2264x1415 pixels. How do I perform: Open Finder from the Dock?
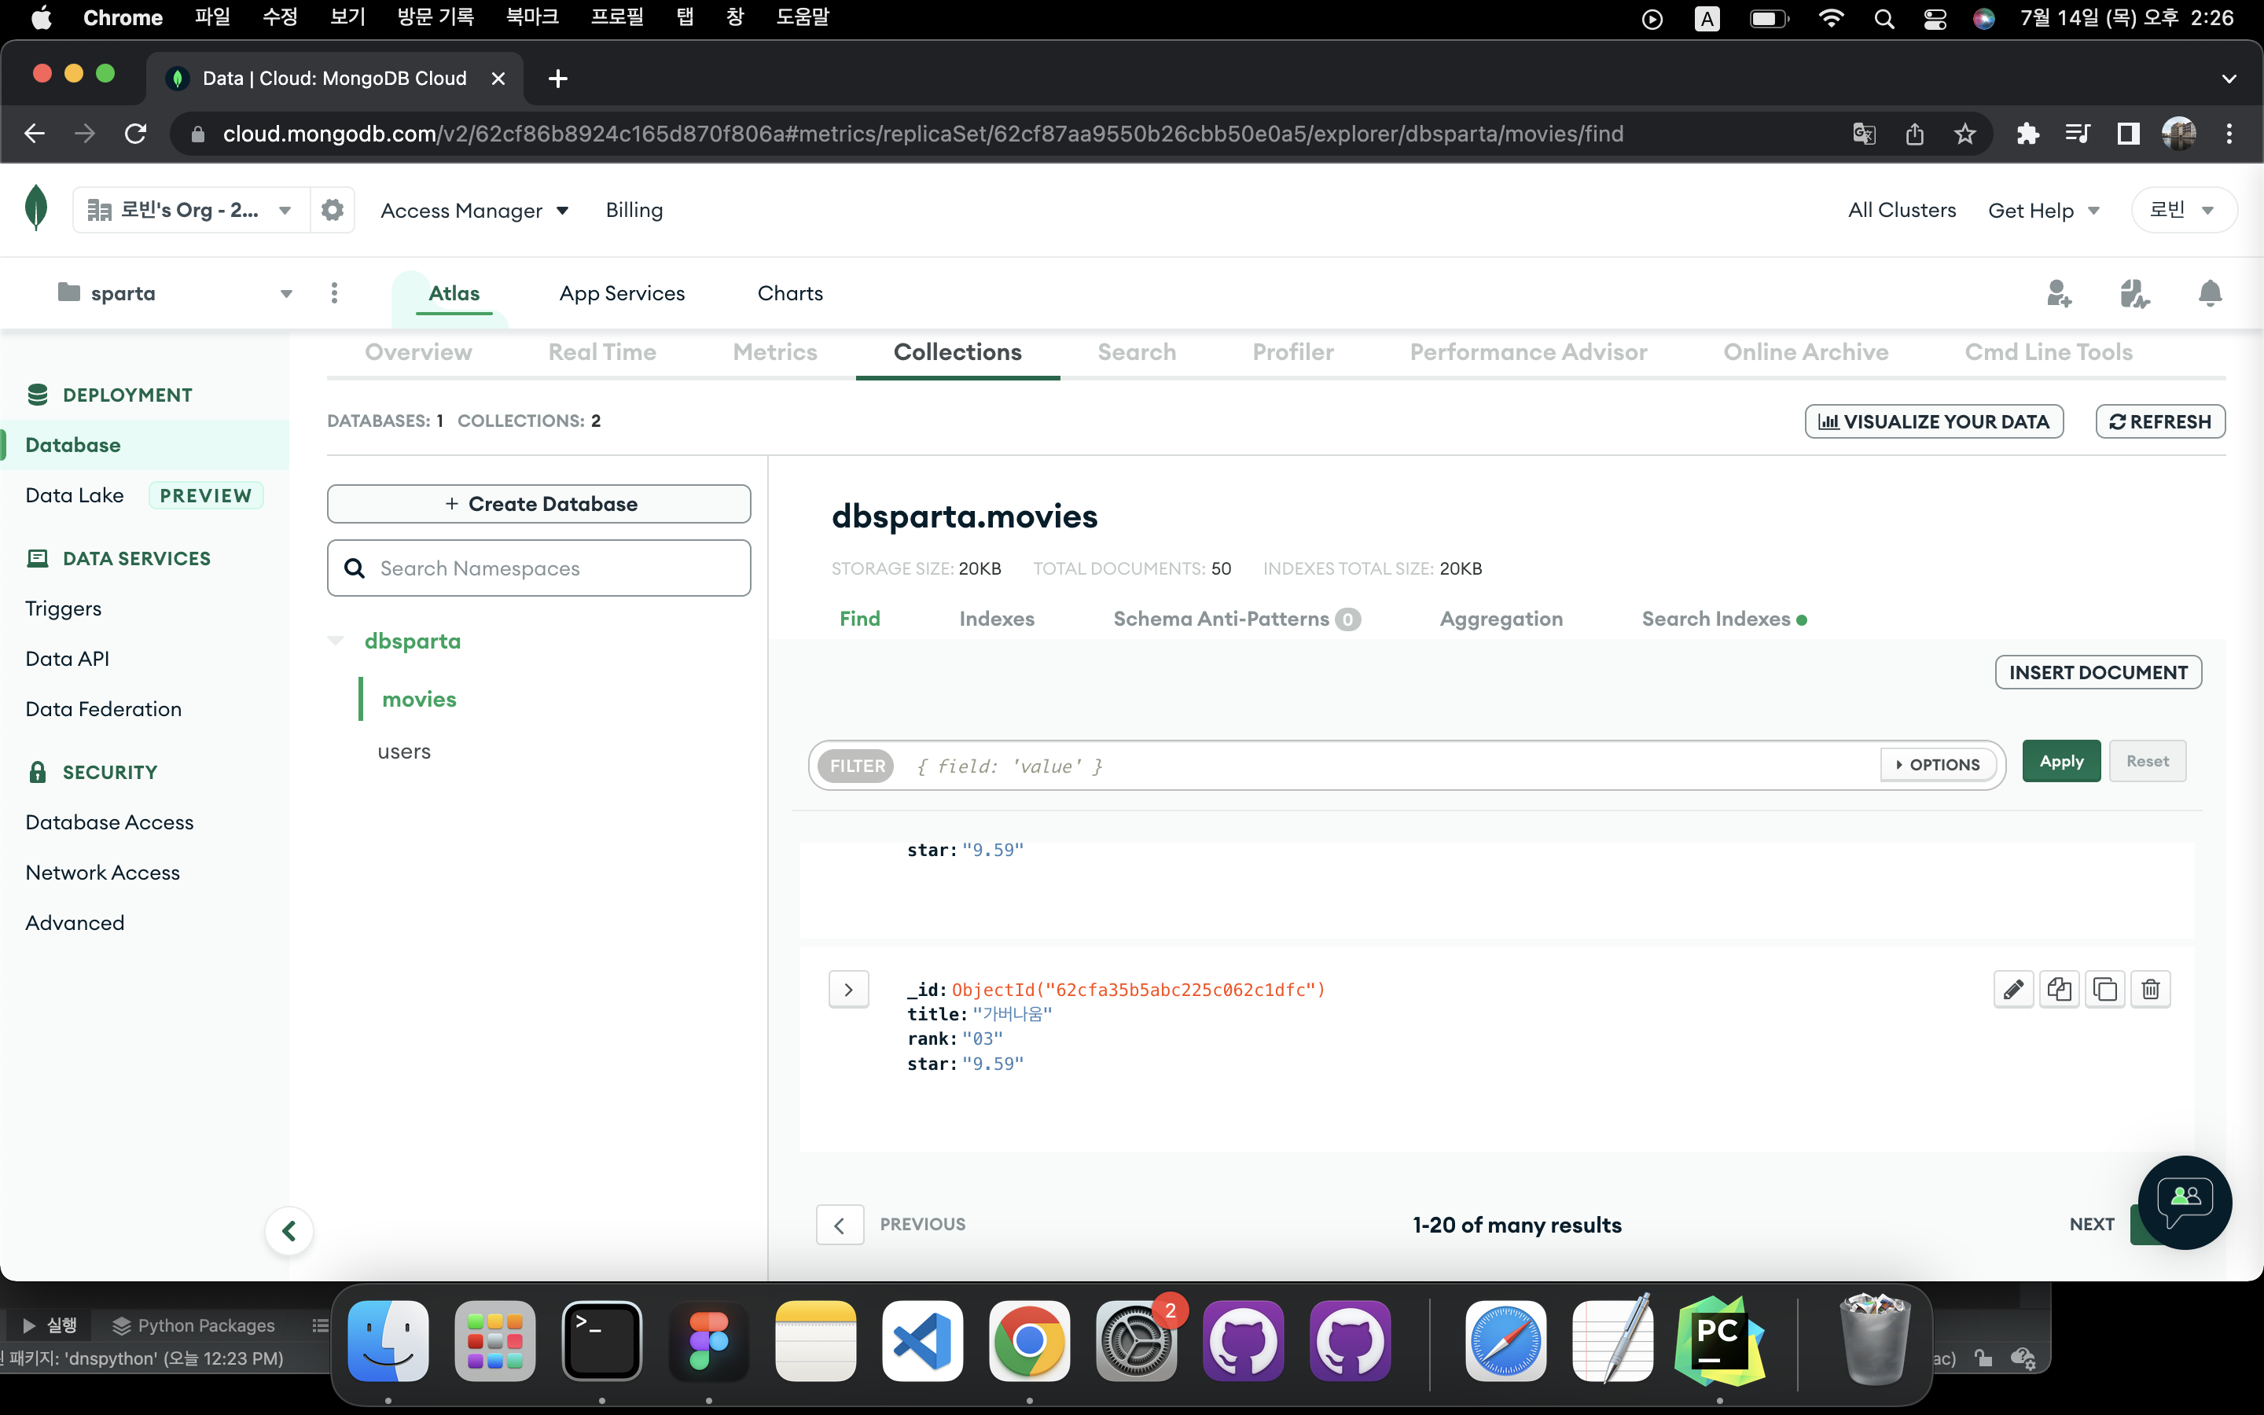point(388,1340)
